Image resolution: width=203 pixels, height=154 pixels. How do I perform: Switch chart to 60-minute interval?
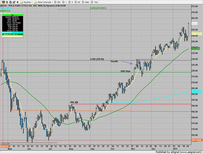coord(77,2)
